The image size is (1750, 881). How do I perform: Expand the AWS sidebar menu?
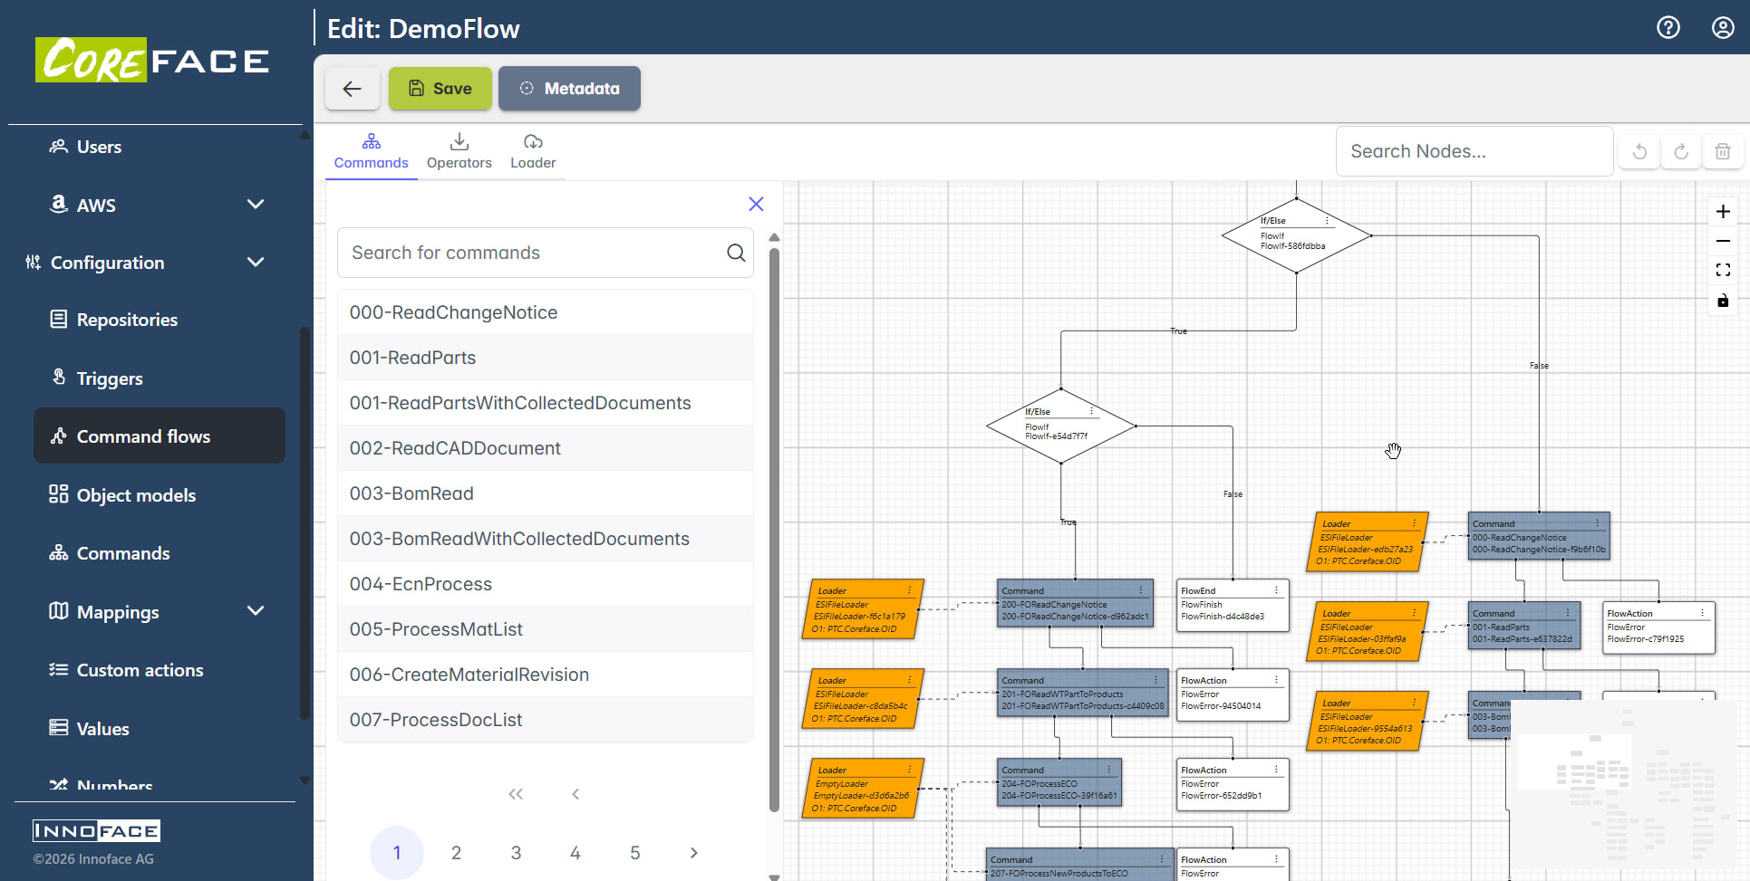pyautogui.click(x=256, y=205)
